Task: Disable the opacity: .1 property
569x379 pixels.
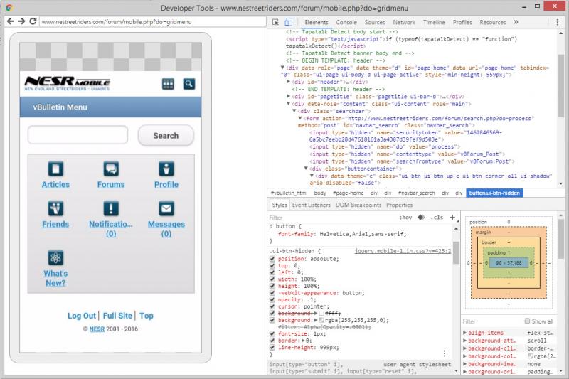Action: tap(272, 299)
